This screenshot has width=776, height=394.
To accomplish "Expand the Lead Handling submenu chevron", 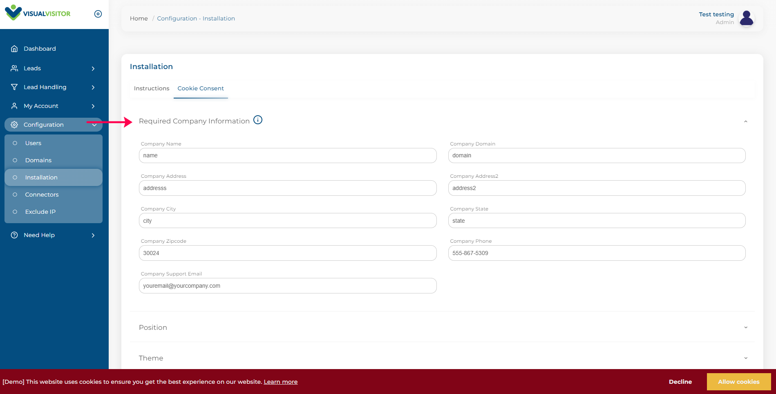I will click(x=93, y=87).
